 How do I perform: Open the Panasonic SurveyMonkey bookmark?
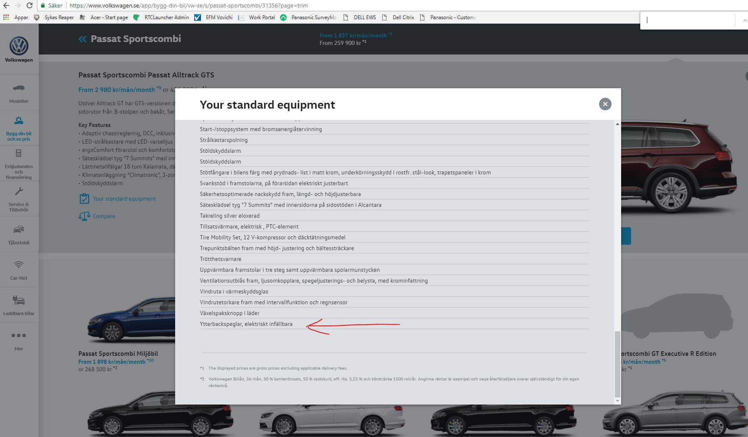click(309, 17)
